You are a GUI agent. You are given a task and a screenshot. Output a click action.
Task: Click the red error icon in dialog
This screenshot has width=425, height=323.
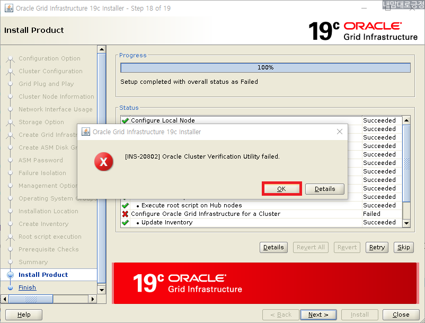pos(103,162)
